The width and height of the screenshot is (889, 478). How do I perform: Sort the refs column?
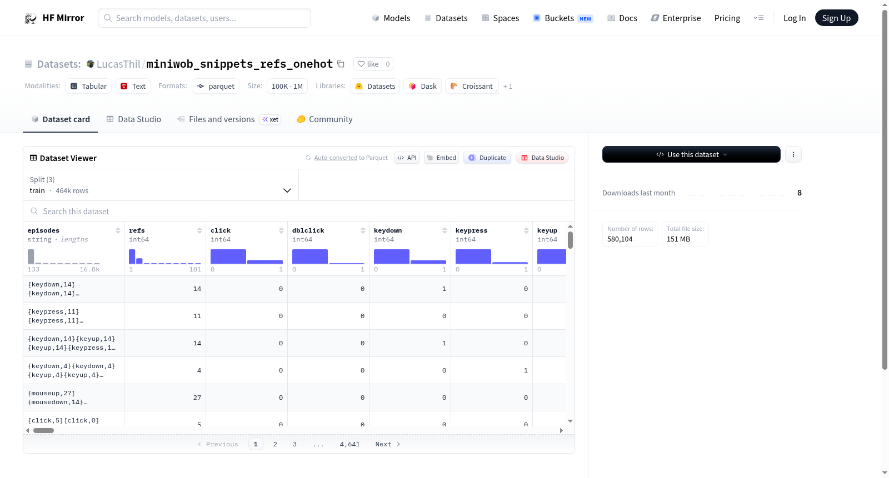[199, 230]
